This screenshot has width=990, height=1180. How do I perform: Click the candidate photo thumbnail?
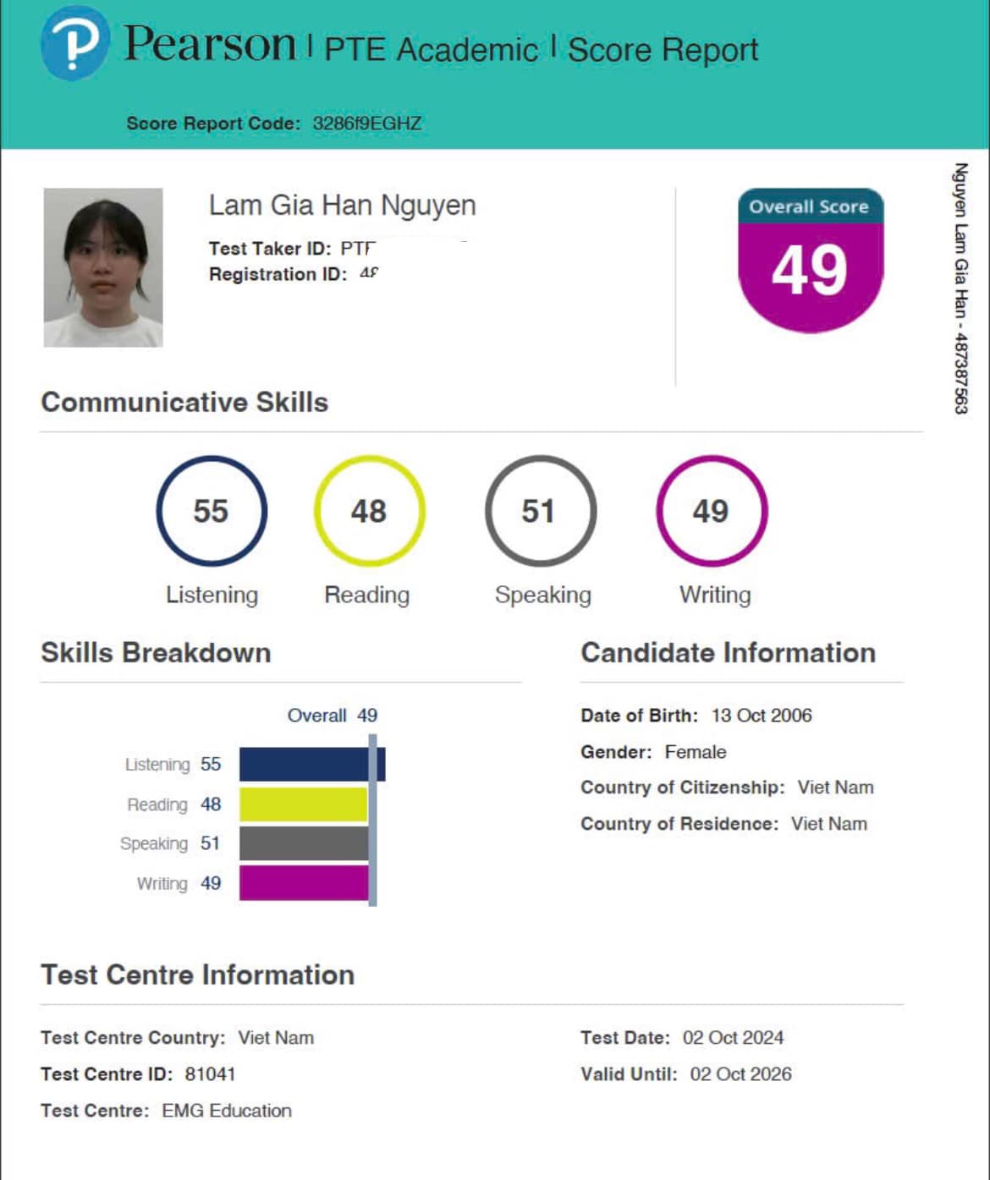[103, 267]
